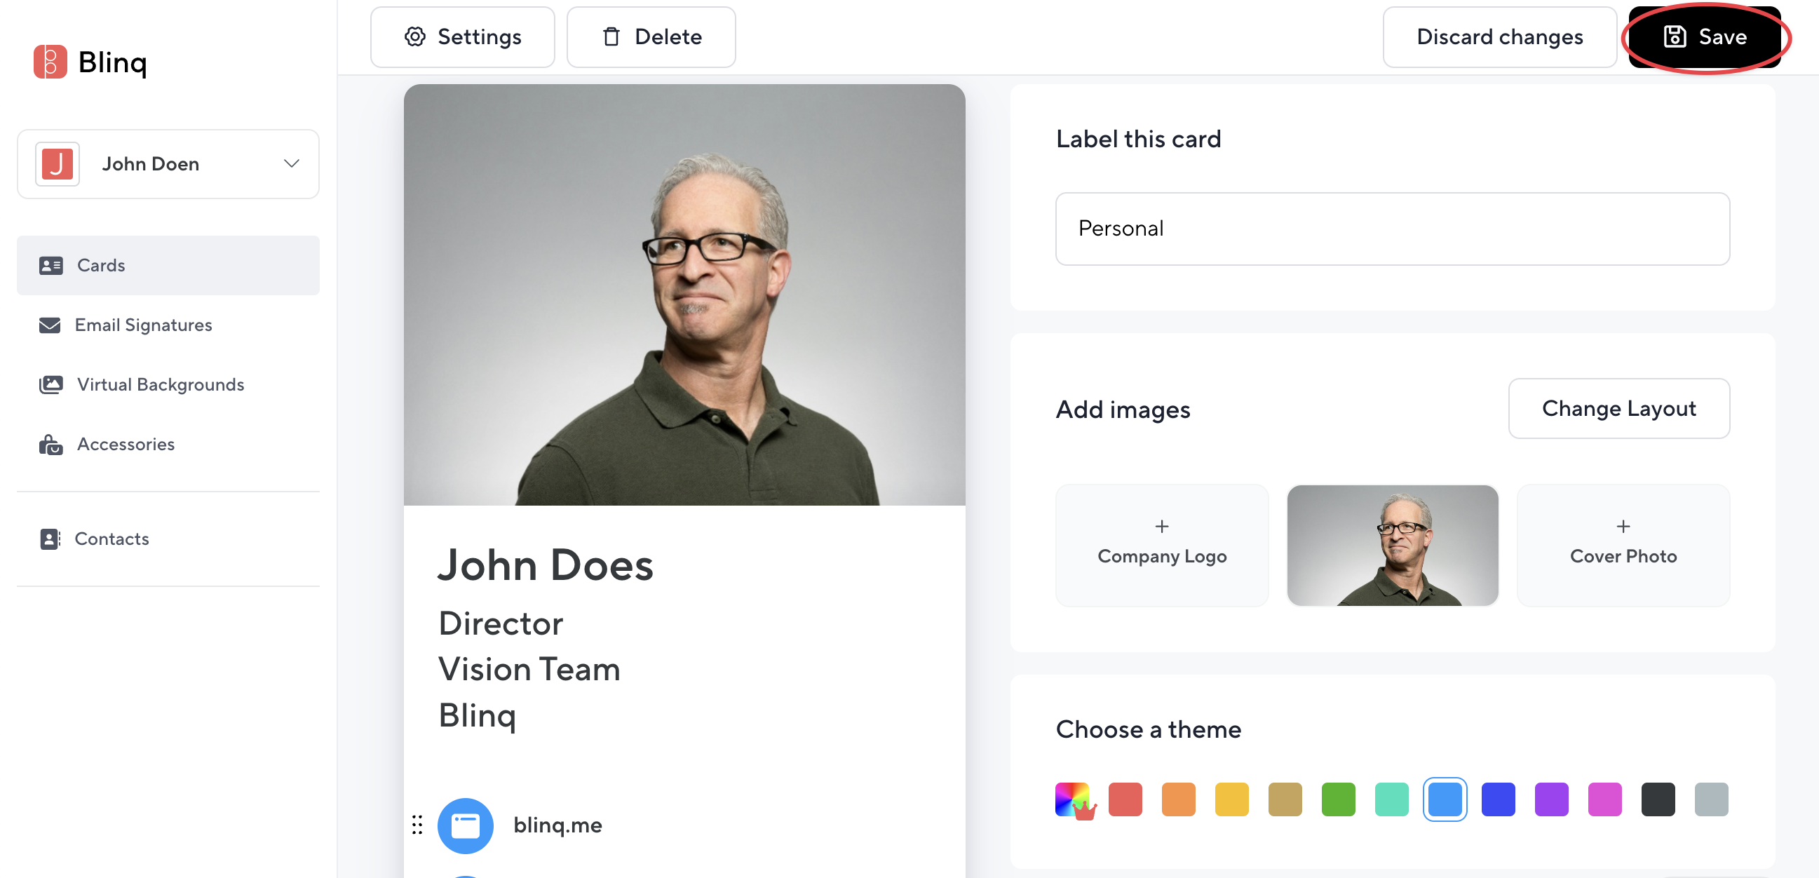Open Email Signatures menu item
The width and height of the screenshot is (1819, 878).
pos(168,325)
